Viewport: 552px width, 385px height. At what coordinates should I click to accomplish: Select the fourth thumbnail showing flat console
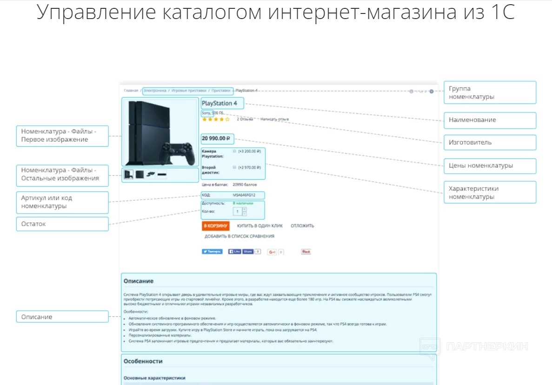pyautogui.click(x=162, y=175)
